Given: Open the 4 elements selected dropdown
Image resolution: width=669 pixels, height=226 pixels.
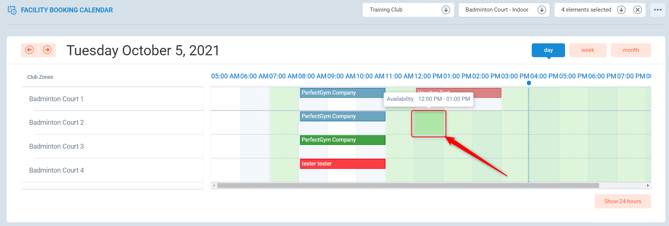Looking at the screenshot, I should point(621,10).
